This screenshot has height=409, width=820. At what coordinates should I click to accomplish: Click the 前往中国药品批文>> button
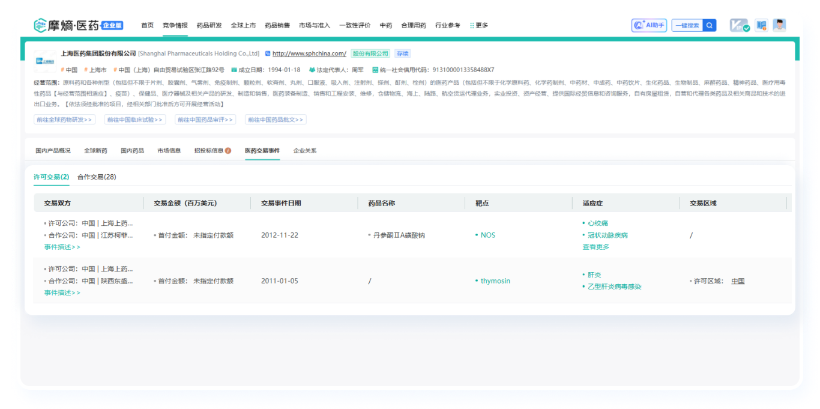(276, 120)
